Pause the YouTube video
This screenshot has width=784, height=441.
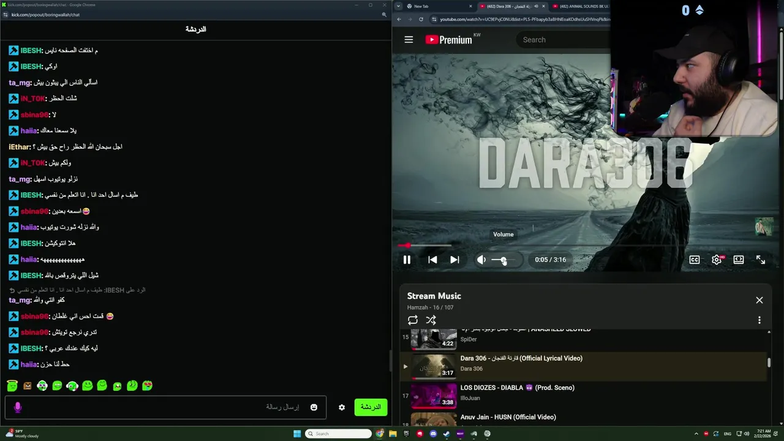(407, 260)
